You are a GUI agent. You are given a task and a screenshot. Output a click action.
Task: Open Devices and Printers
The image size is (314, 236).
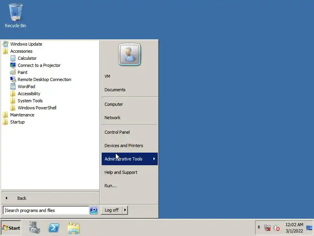coord(130,146)
